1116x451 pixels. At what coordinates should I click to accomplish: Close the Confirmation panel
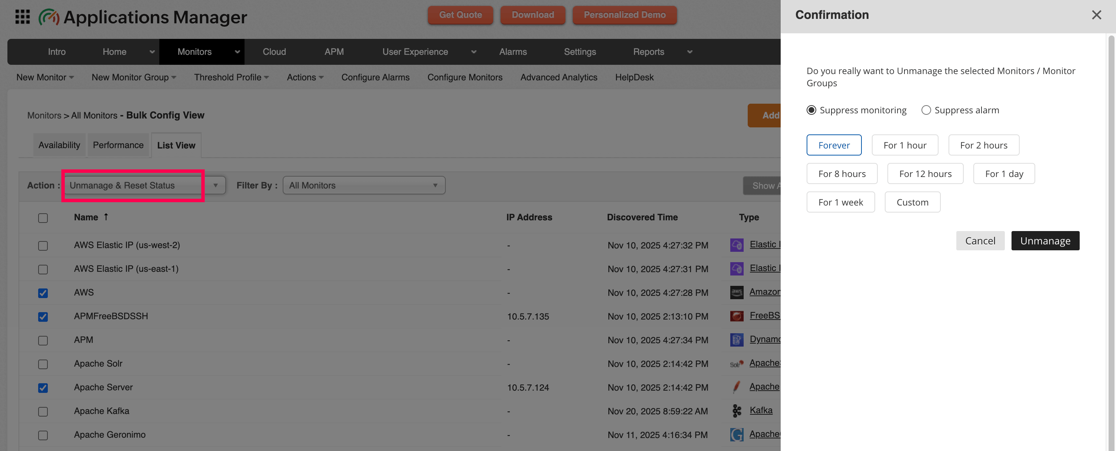1096,15
